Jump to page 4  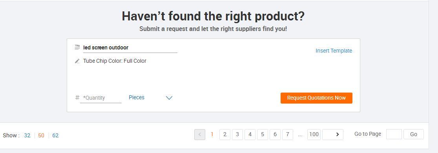coord(250,135)
